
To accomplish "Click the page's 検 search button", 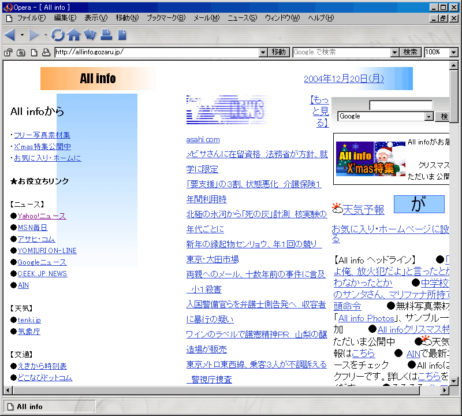I will pyautogui.click(x=442, y=117).
